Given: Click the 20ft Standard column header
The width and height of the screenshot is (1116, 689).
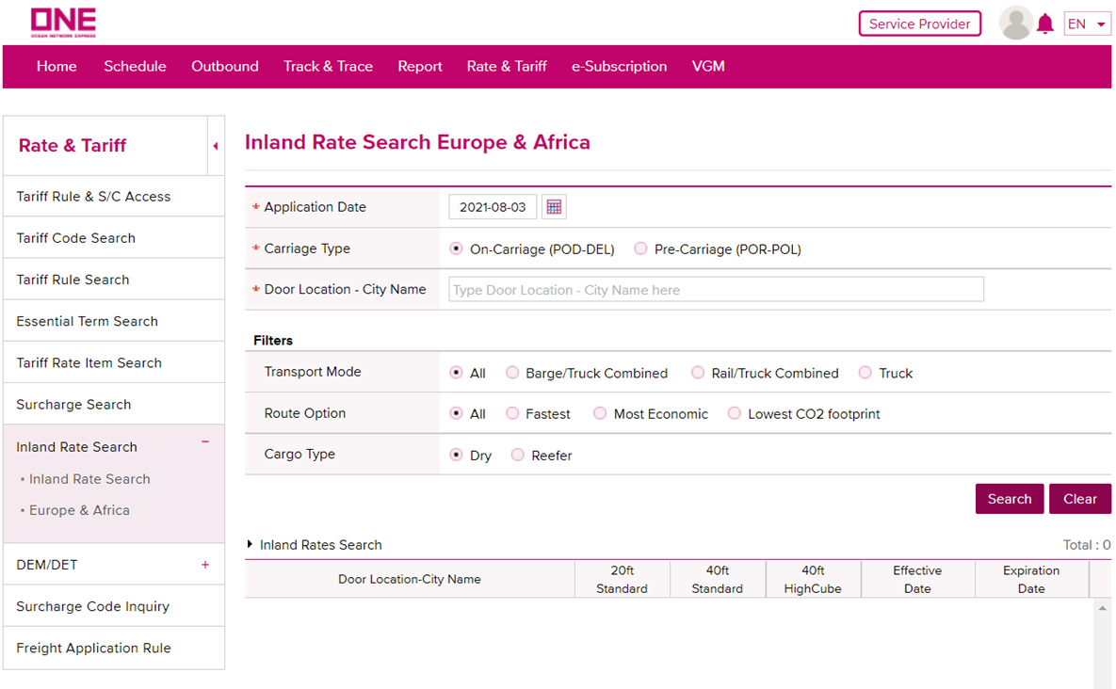Looking at the screenshot, I should tap(623, 579).
